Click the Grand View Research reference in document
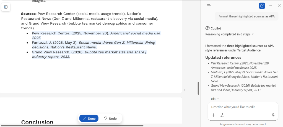The width and height of the screenshot is (283, 127). coord(89,55)
